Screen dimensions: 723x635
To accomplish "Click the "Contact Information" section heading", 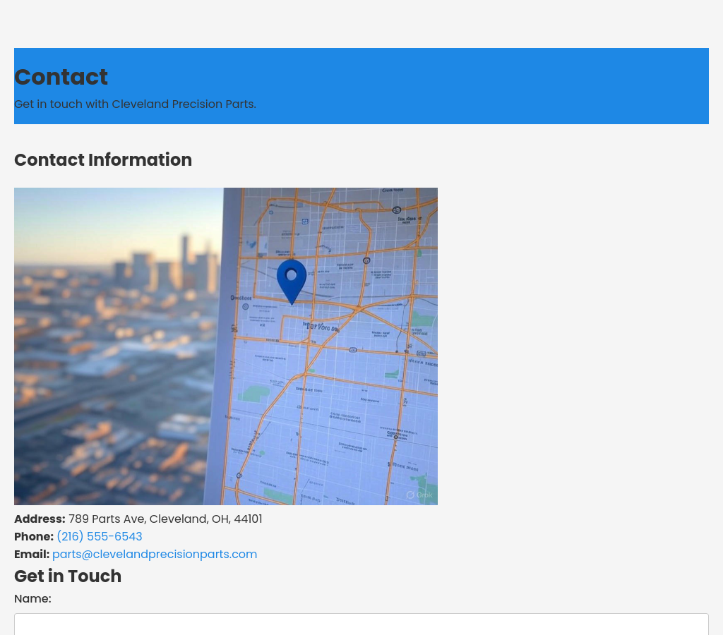I will (x=103, y=160).
